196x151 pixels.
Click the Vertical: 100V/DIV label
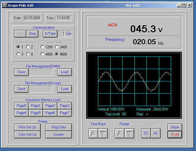tap(111, 109)
